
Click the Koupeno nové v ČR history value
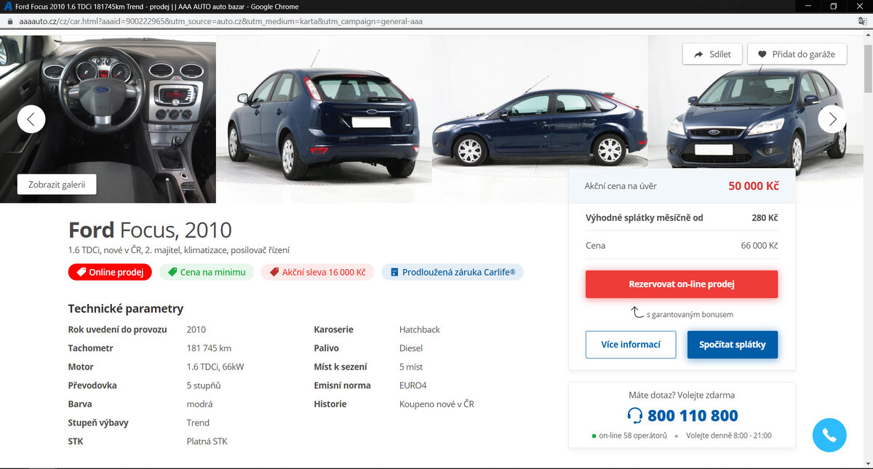436,404
